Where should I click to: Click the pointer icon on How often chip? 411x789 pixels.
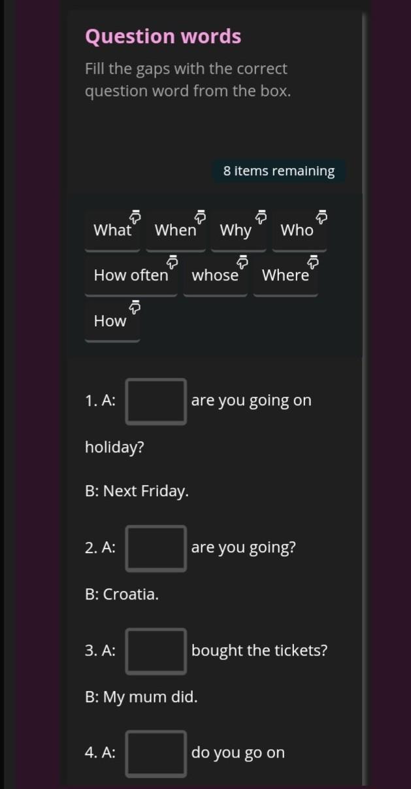pos(173,261)
